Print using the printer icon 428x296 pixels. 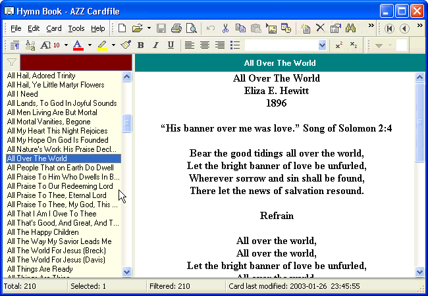[x=176, y=28]
